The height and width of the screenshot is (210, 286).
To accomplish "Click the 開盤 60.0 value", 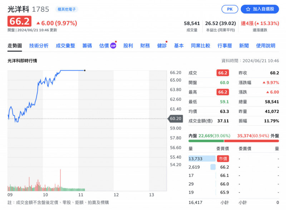I will (x=225, y=83).
